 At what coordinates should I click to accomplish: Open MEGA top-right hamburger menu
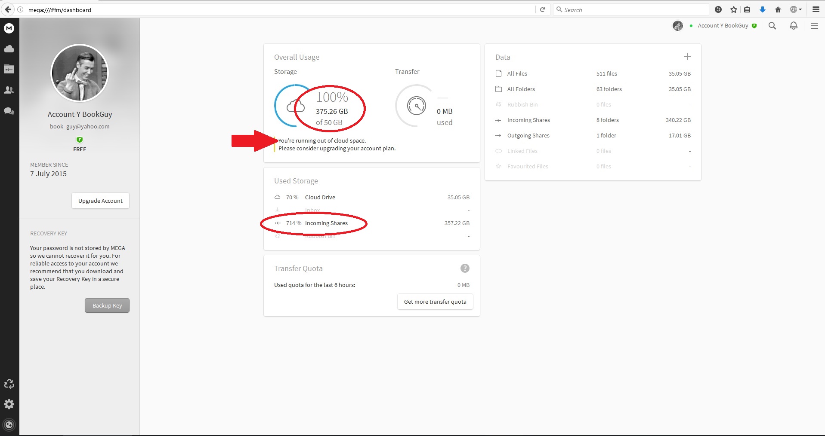coord(815,26)
